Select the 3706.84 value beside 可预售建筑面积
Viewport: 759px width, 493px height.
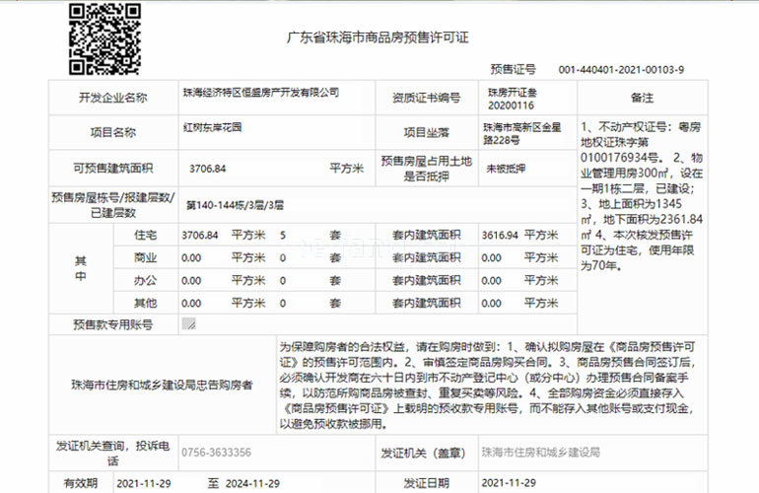(x=208, y=169)
